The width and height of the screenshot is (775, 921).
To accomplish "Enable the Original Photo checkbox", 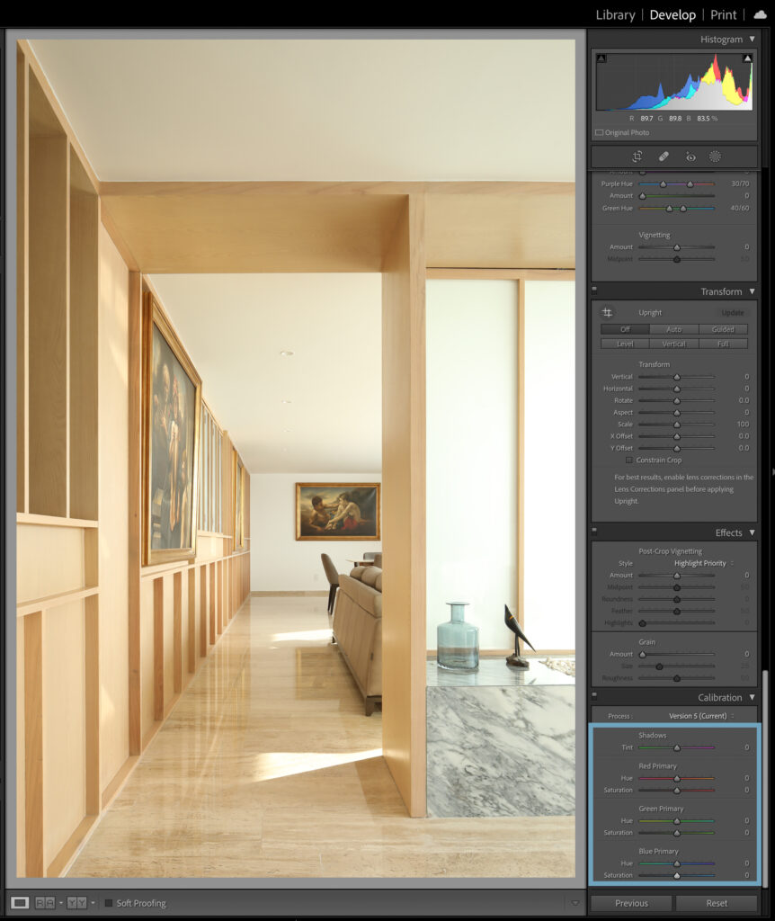I will [x=600, y=133].
